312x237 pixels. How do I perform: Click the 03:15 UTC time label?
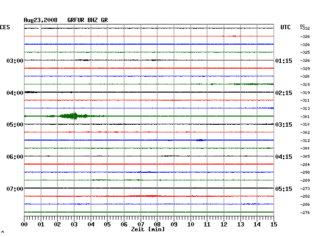(x=284, y=125)
